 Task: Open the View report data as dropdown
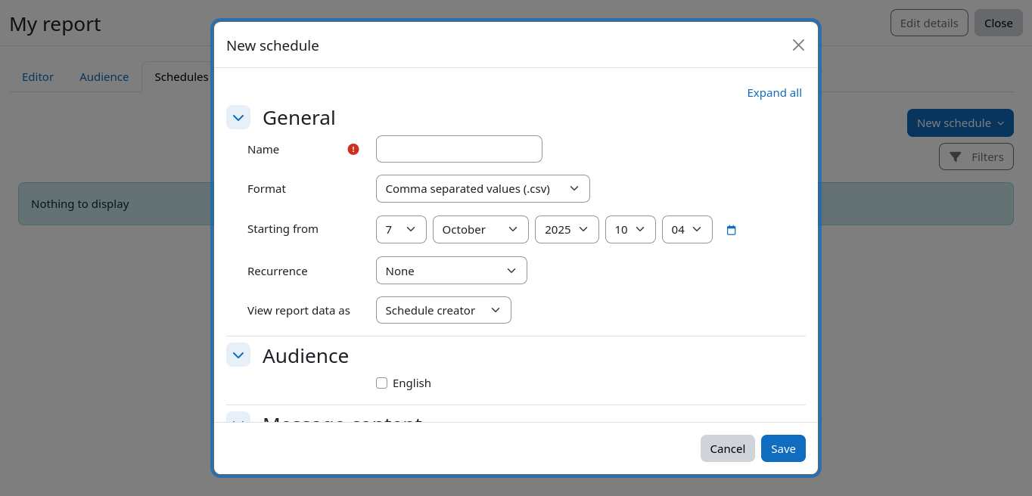coord(443,310)
